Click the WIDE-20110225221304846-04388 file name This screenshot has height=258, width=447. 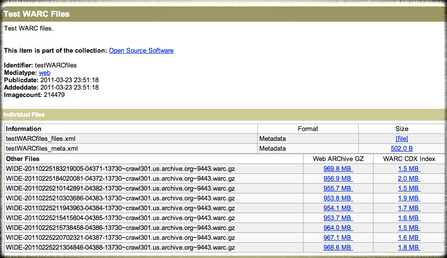tap(120, 248)
